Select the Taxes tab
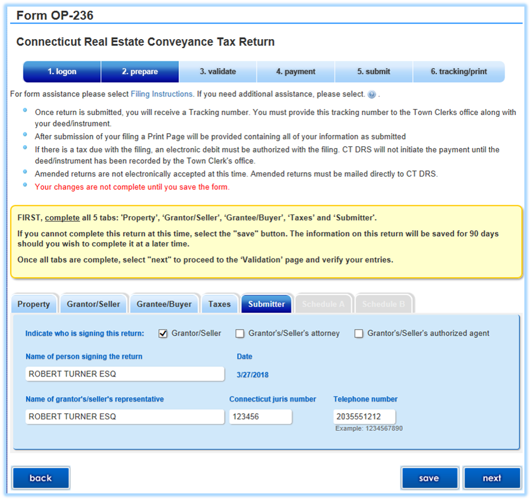531x500 pixels. pyautogui.click(x=219, y=304)
